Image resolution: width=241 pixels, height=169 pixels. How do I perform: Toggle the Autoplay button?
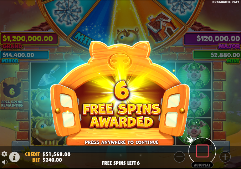point(202,165)
